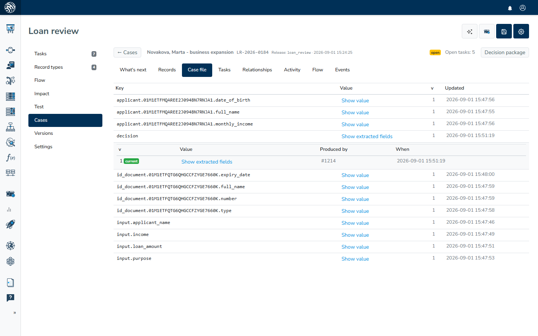Open the thumbs up/down decision icon

tap(10, 81)
